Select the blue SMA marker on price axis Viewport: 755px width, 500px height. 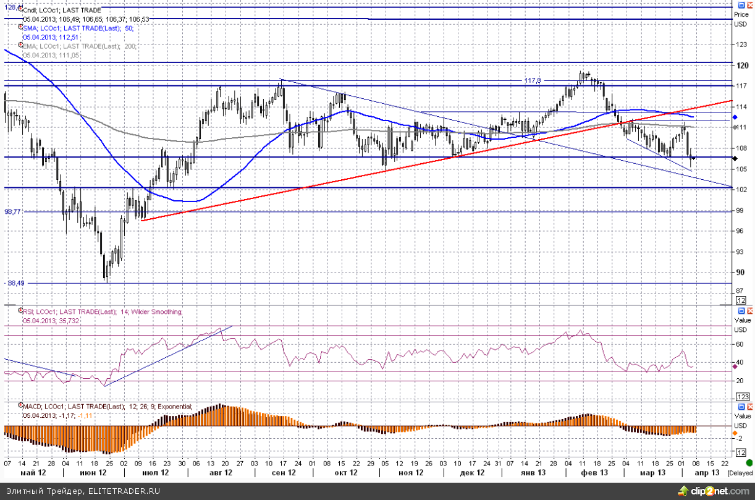tap(735, 116)
